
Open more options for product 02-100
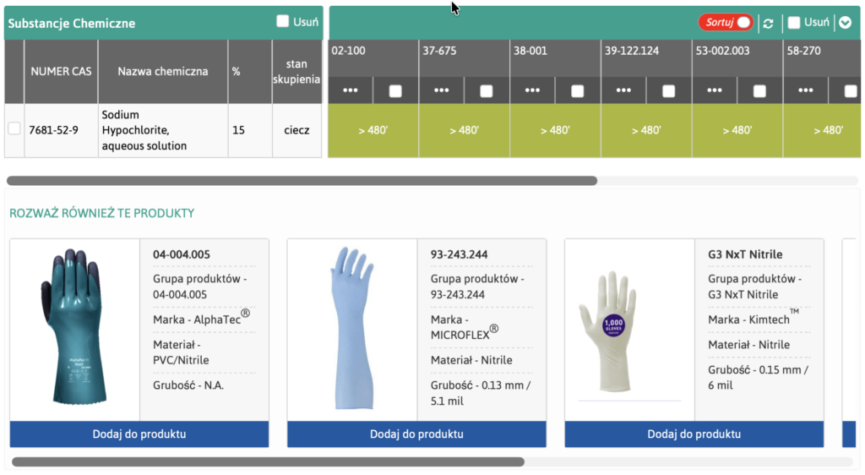(x=351, y=90)
